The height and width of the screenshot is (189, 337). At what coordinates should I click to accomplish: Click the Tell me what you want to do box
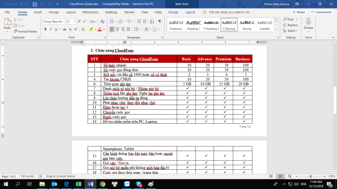coord(229,12)
